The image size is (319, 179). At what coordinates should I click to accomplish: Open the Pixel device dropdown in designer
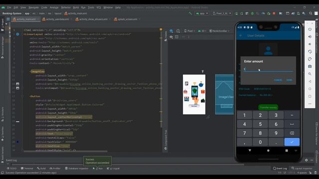click(189, 31)
